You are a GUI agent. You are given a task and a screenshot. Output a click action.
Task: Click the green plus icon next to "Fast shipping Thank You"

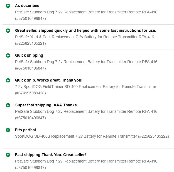click(x=8, y=155)
